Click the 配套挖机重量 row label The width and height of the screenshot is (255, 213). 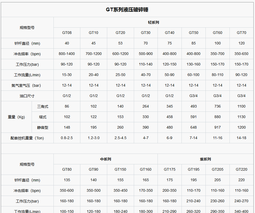click(27, 138)
